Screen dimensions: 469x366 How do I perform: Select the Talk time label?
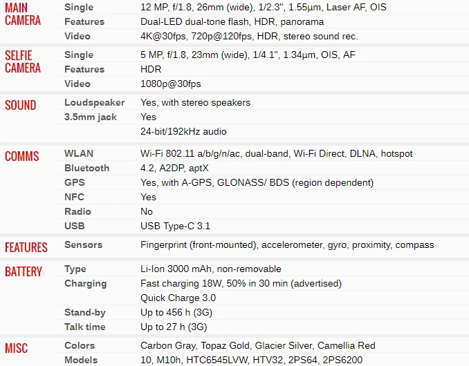tap(85, 327)
